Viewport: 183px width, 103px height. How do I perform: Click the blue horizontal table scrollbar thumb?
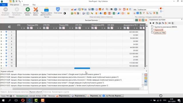tap(82, 68)
